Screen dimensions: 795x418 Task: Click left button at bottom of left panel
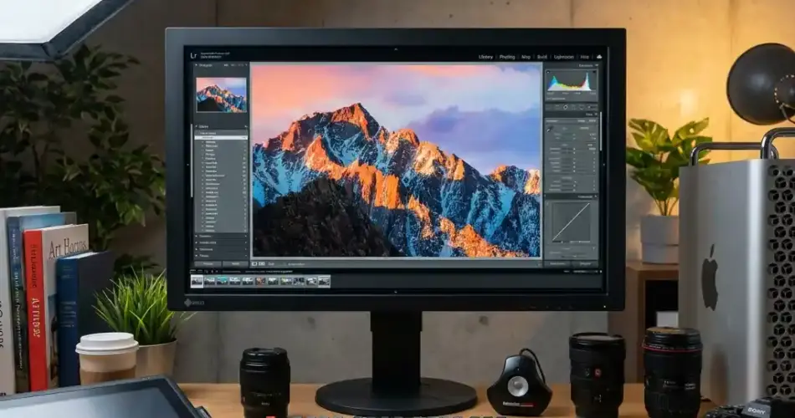click(x=208, y=264)
